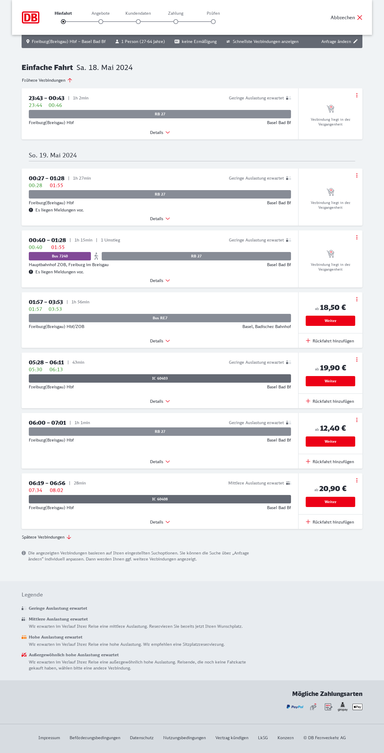Click the Apple Pay icon

coord(357,707)
